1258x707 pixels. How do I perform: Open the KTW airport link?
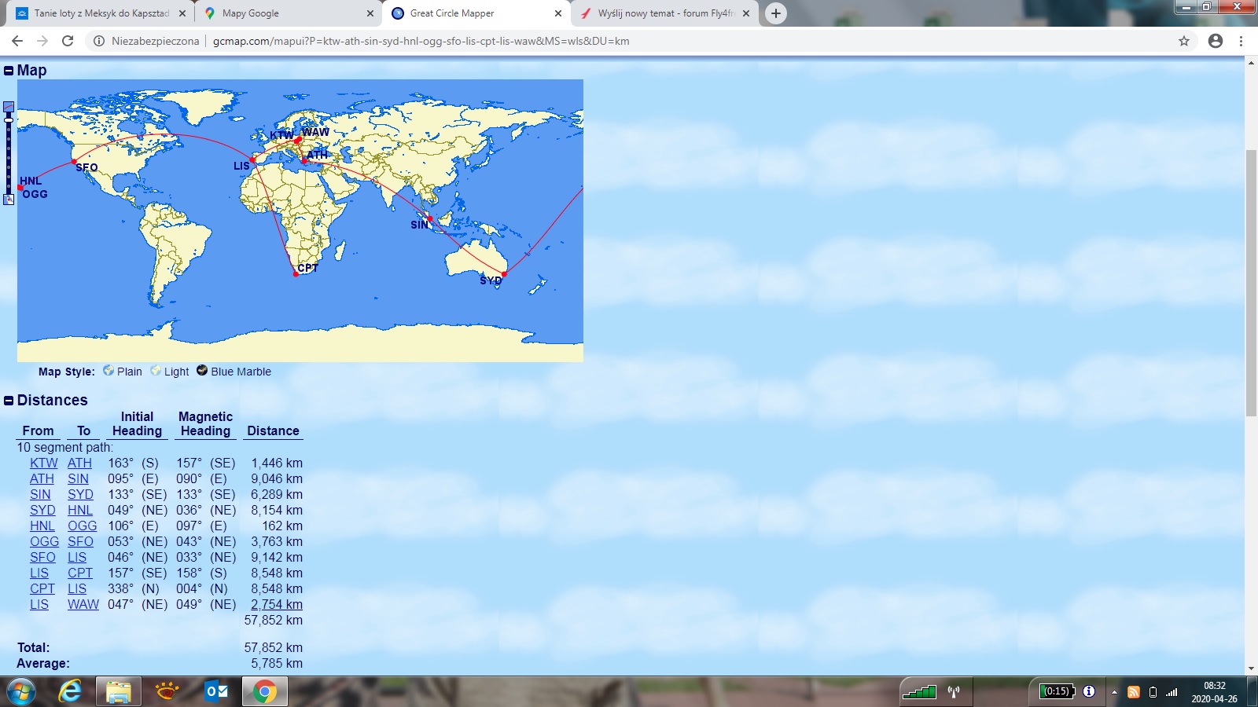(44, 463)
